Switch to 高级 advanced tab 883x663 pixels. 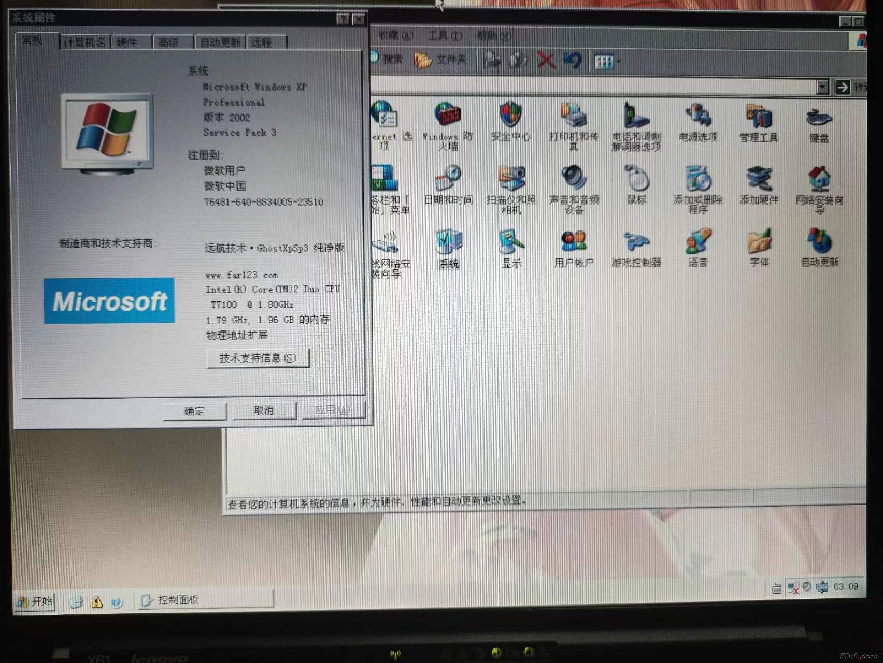(174, 42)
